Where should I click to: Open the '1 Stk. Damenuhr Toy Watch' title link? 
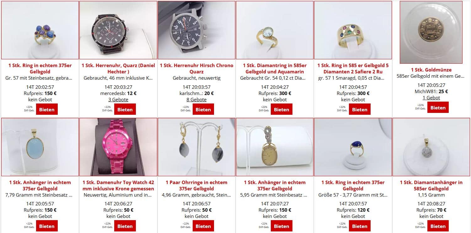(x=118, y=185)
